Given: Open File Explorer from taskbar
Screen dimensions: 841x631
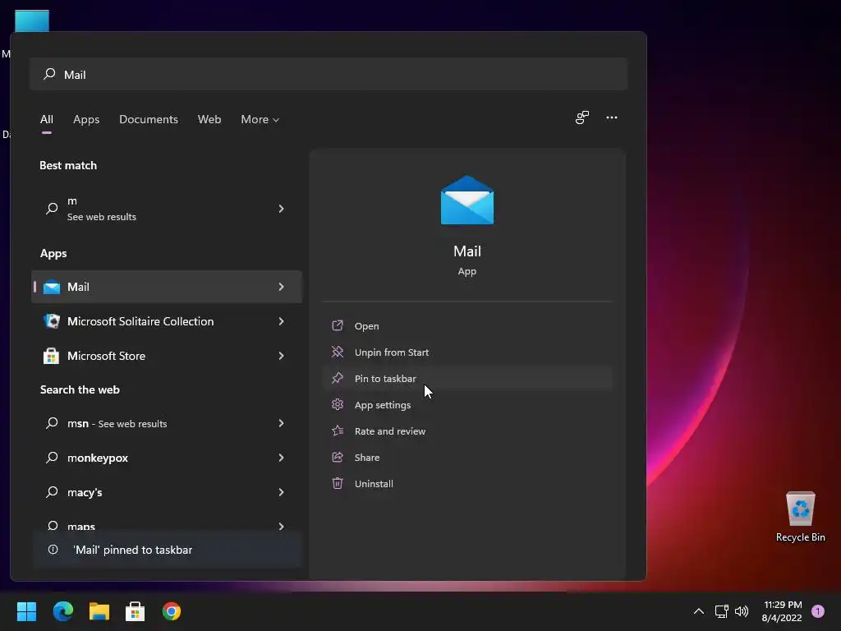Looking at the screenshot, I should click(99, 611).
